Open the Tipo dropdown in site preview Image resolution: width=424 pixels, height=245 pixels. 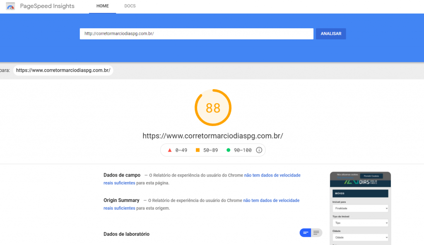coord(361,223)
